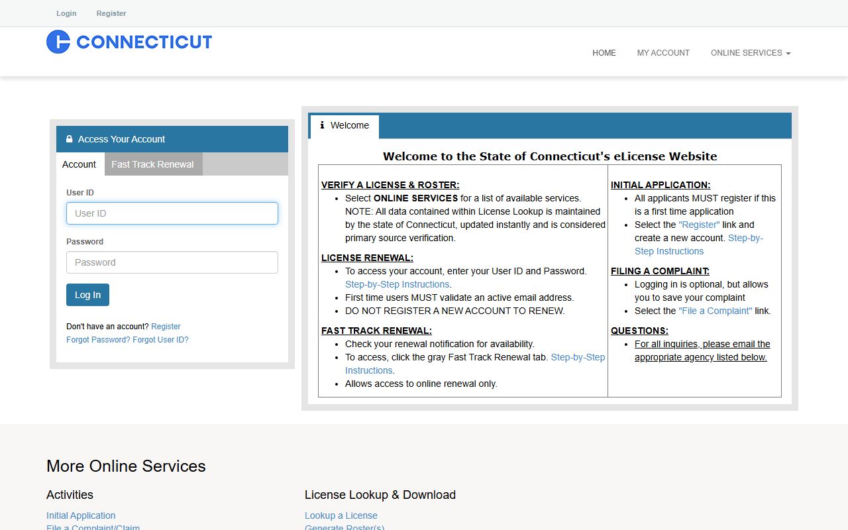Click the Activities heading
Screen dimensions: 848x530
tap(70, 495)
